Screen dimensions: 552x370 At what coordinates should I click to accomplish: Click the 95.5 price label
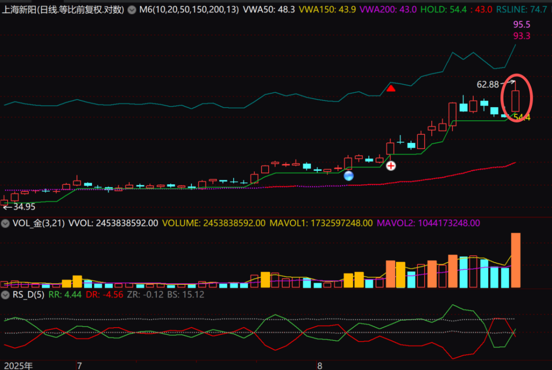[521, 24]
